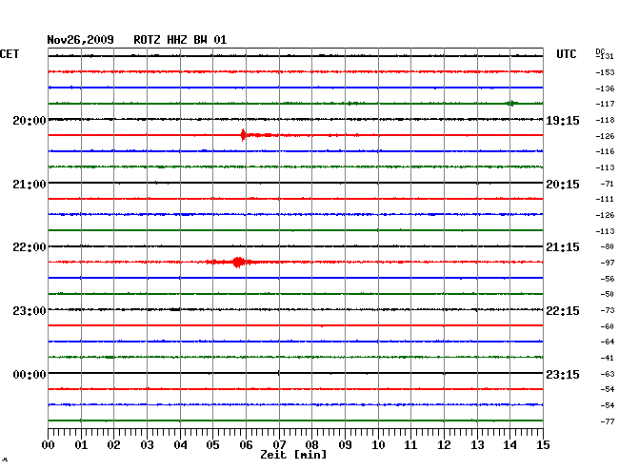Click the green burst near minute 14
The height and width of the screenshot is (470, 619).
tap(511, 104)
